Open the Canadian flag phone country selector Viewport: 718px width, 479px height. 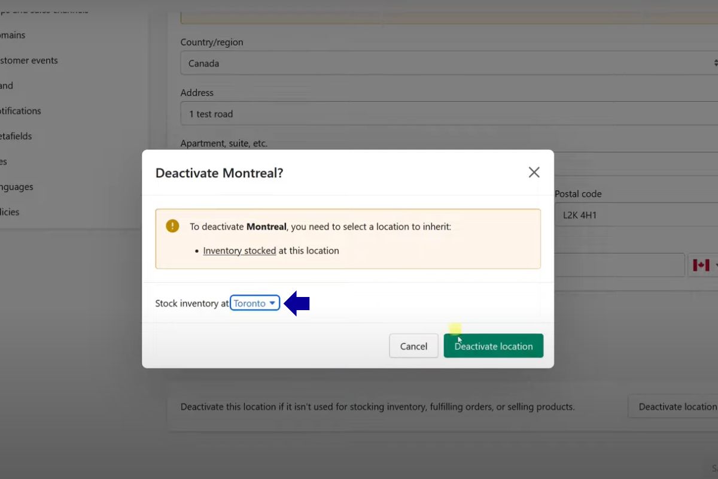pos(704,265)
